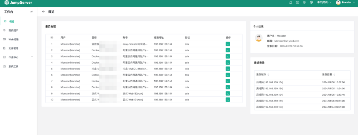Click login date 2024/01/08 10:57:56 in 个人信息

tap(291, 46)
